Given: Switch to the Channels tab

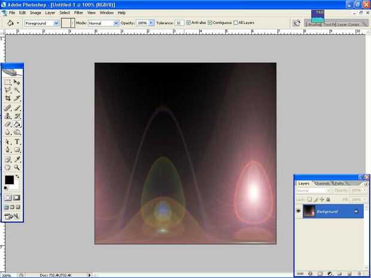Looking at the screenshot, I should point(322,184).
